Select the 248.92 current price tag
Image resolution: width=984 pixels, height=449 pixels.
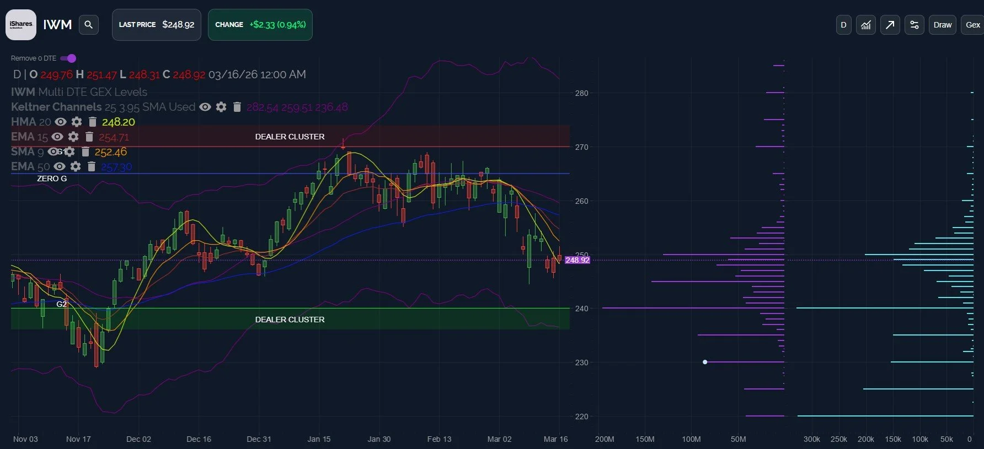click(x=577, y=260)
